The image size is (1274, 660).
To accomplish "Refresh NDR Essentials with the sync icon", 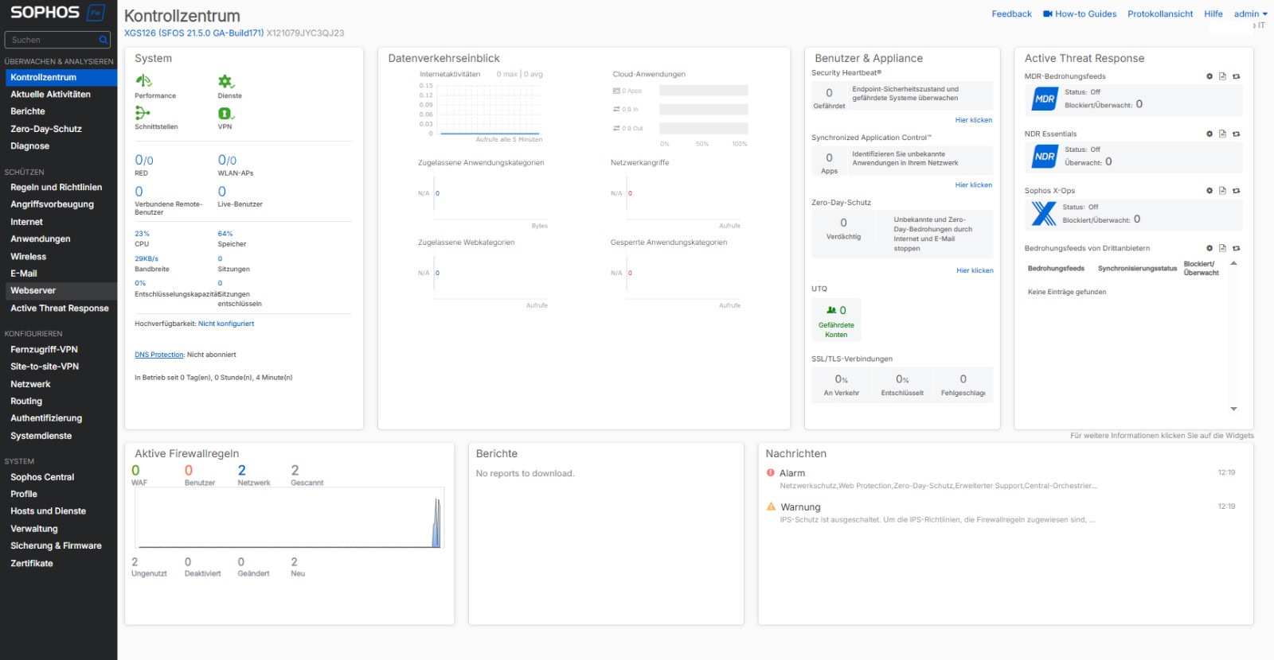I will click(x=1236, y=134).
